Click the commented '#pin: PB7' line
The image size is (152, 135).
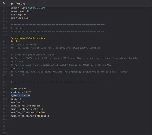(x=17, y=62)
